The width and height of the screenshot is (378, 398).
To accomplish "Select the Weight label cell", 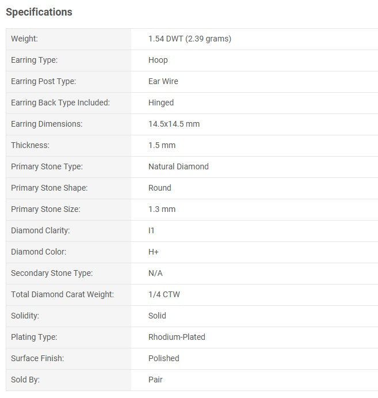I will pos(68,39).
